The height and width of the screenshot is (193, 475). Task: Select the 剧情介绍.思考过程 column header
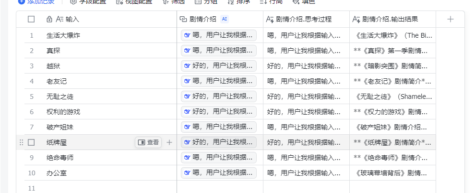click(x=306, y=19)
